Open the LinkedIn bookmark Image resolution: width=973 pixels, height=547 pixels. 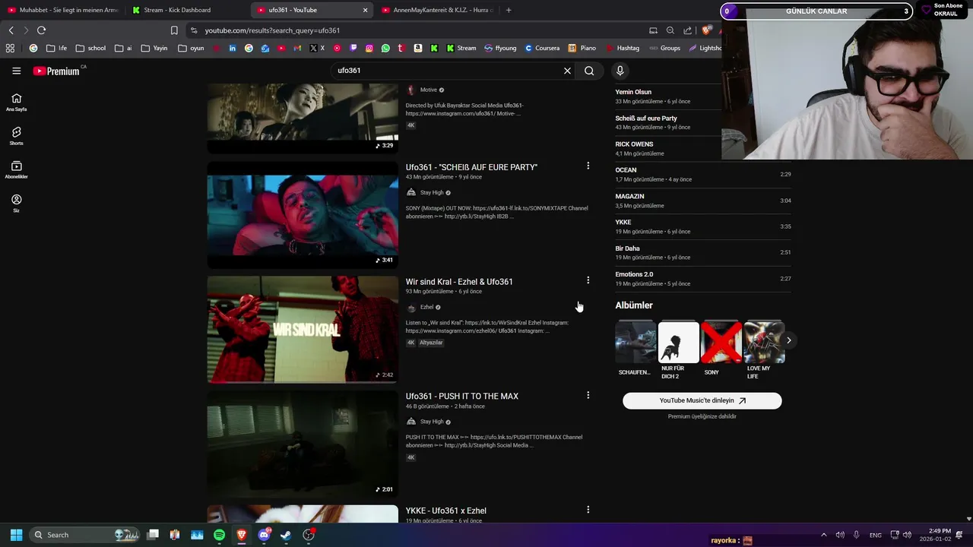click(233, 48)
